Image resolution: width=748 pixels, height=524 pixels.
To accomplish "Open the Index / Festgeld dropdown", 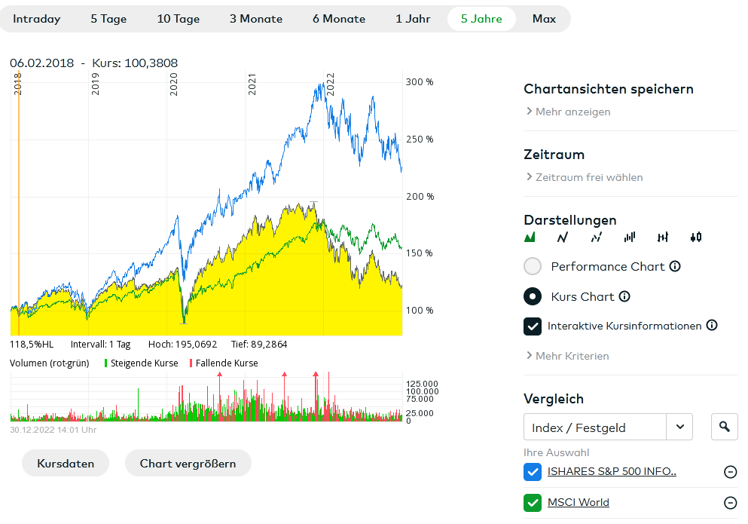I will click(679, 427).
